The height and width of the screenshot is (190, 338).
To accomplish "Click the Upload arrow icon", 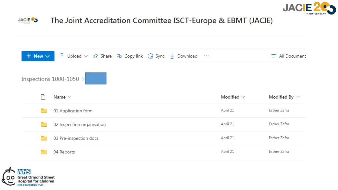I will point(62,56).
